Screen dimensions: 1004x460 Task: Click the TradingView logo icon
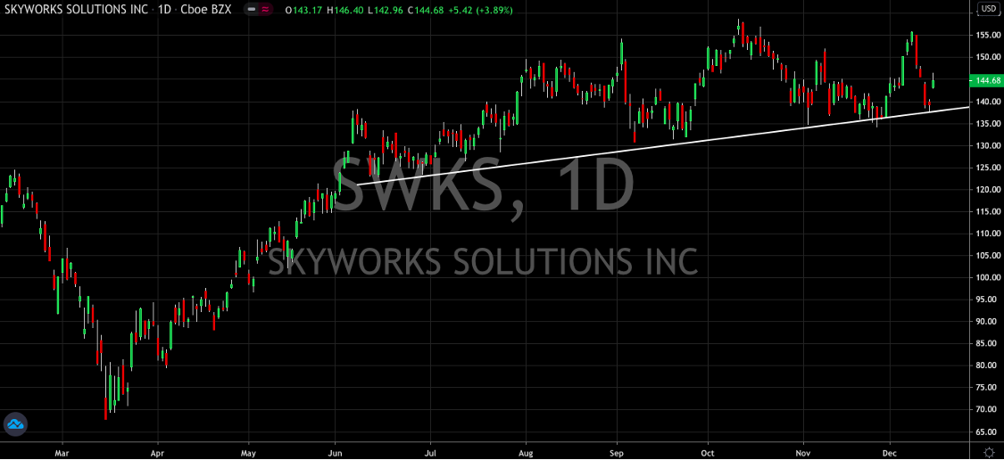(x=14, y=424)
